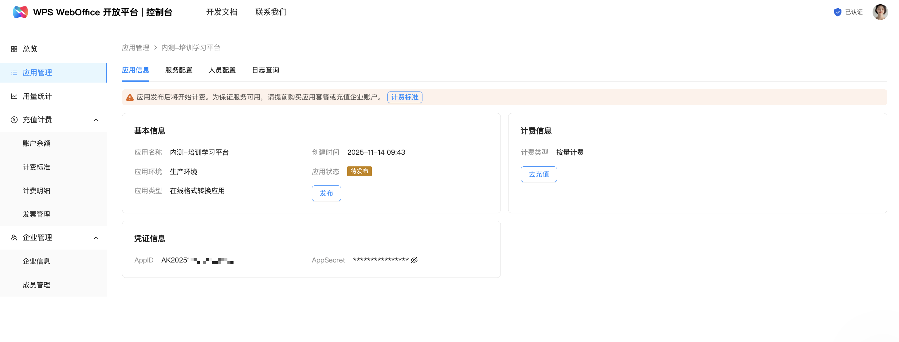Return via 应用管理 breadcrumb link

point(135,47)
